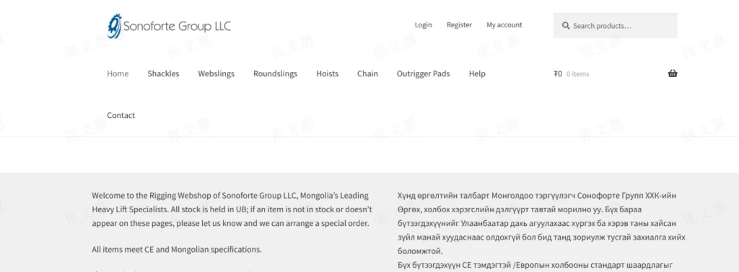Go to My account

(504, 25)
